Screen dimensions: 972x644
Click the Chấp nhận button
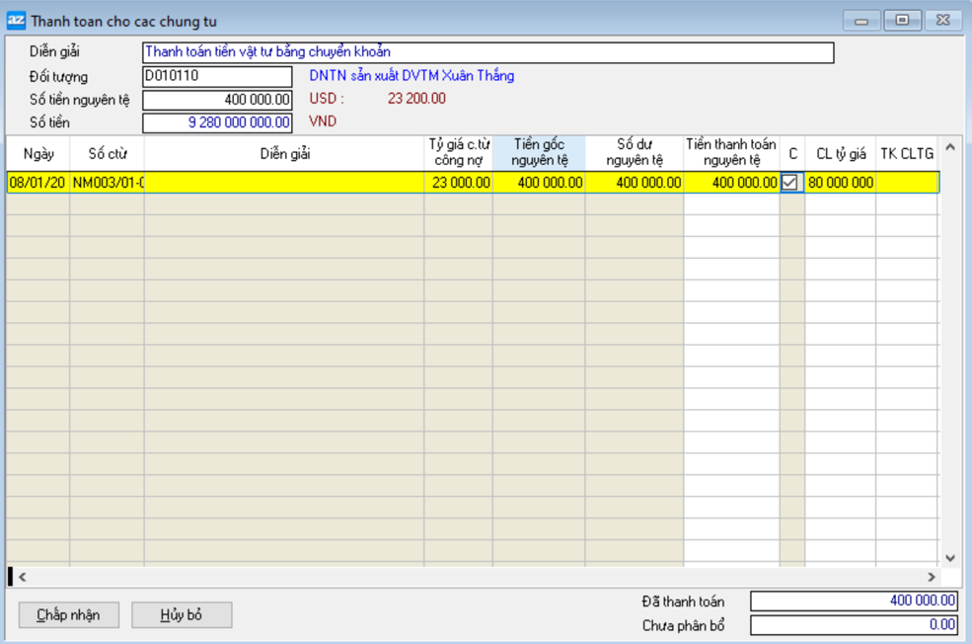68,615
